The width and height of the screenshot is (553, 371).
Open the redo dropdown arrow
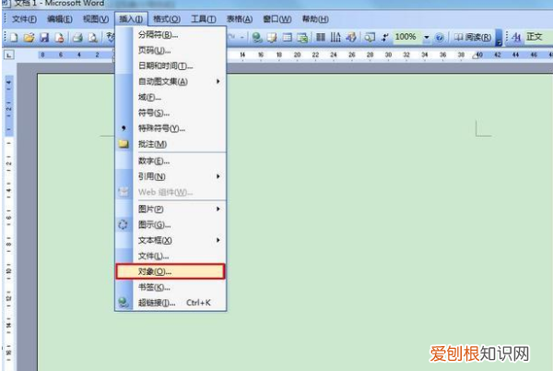242,38
